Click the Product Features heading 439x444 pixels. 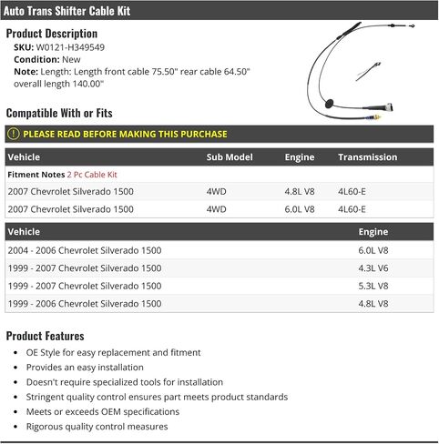[46, 336]
